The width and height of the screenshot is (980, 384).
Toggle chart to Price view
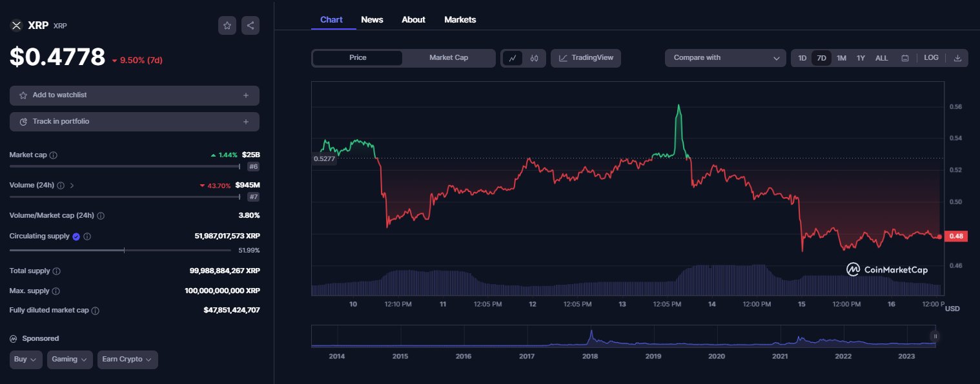click(x=358, y=58)
